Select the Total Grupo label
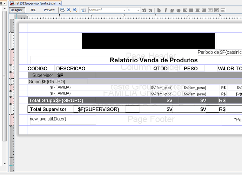 pos(42,100)
